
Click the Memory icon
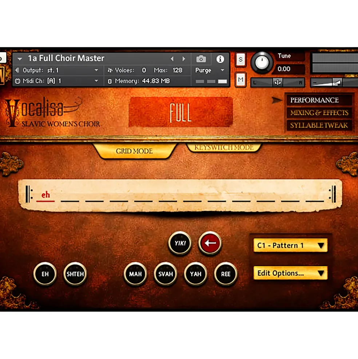pyautogui.click(x=110, y=81)
